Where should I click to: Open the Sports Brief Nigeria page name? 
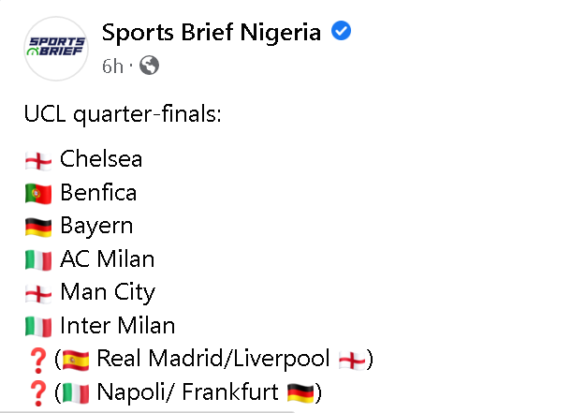[x=212, y=33]
